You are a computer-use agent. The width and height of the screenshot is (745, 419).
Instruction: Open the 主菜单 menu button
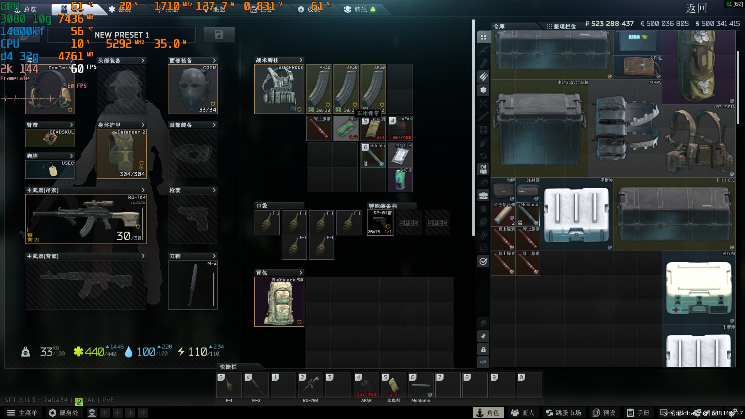point(22,413)
